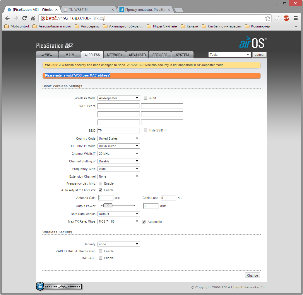Click the Output Power dBm field

(x=151, y=206)
